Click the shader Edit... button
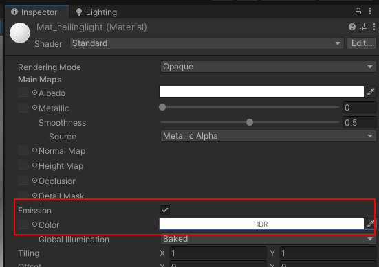Image resolution: width=379 pixels, height=267 pixels. pyautogui.click(x=362, y=43)
